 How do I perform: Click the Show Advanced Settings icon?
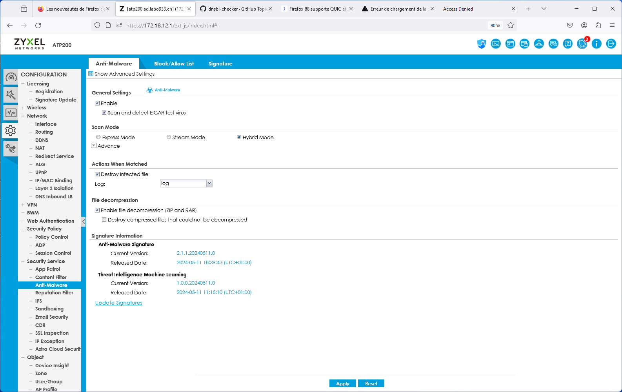pos(91,74)
